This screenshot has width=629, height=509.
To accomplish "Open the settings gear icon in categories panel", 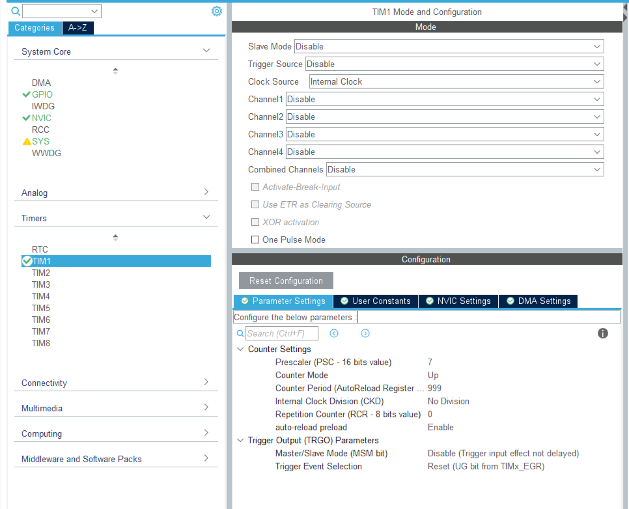I will [217, 11].
